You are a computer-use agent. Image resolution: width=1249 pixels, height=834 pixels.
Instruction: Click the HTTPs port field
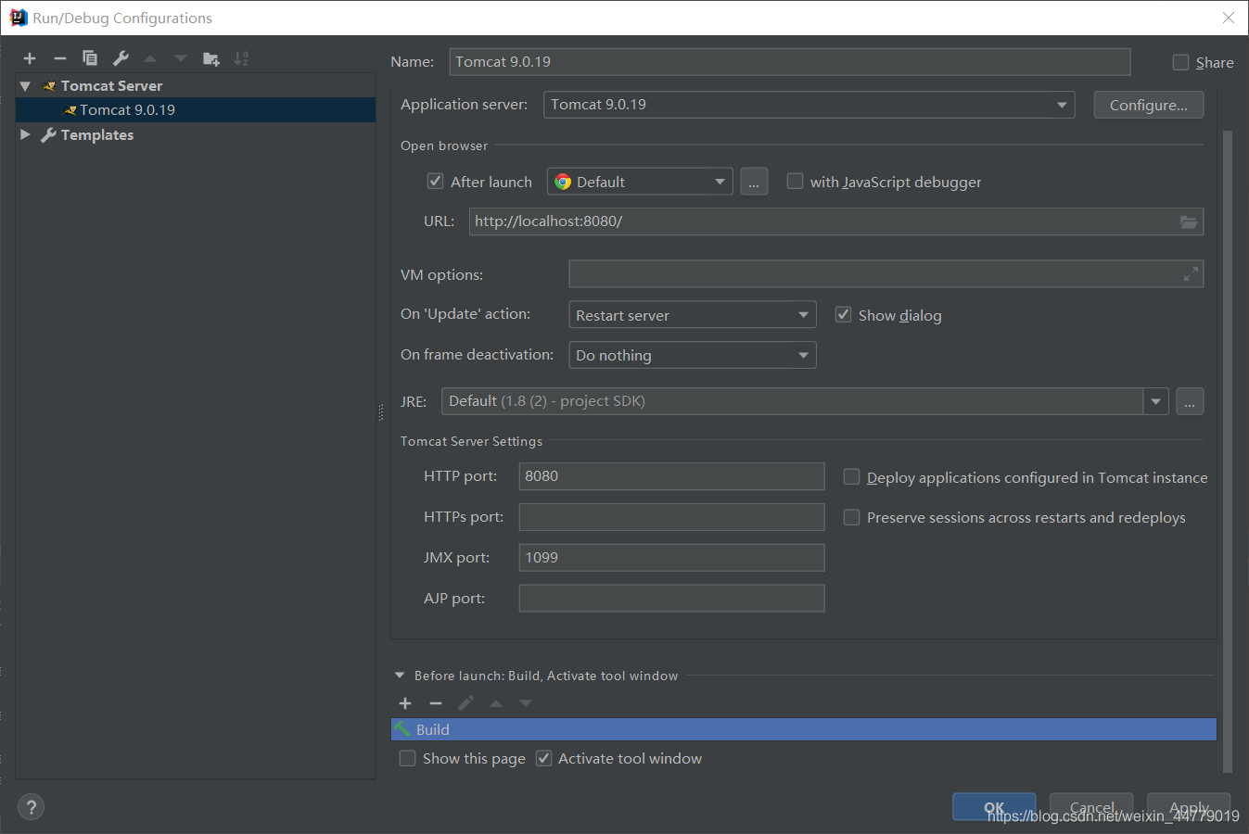[671, 517]
